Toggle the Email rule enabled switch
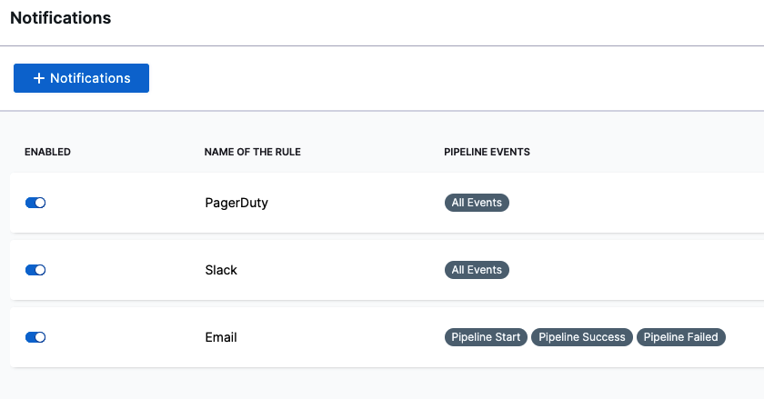This screenshot has height=399, width=764. point(35,337)
